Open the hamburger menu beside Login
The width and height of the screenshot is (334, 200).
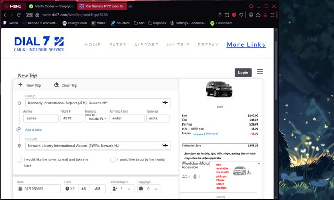(x=260, y=71)
